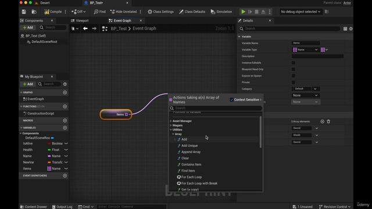
Task: Compile the blueprint
Action: pos(53,12)
